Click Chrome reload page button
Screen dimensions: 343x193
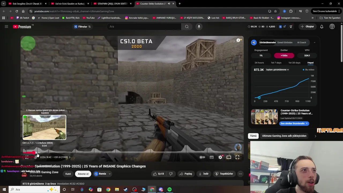(x=17, y=11)
